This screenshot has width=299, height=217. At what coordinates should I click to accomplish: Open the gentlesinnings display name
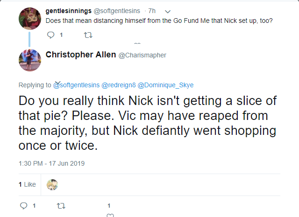point(69,11)
